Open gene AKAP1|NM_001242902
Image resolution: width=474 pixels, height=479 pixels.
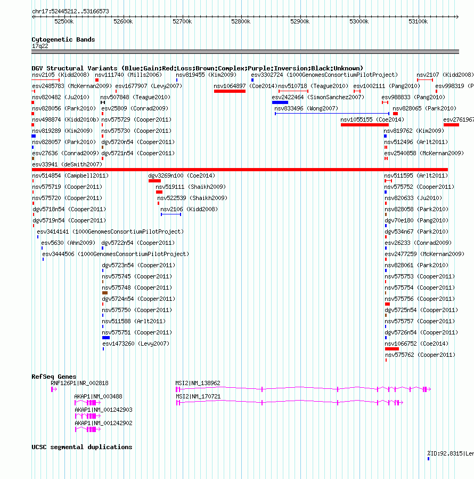coord(103,423)
